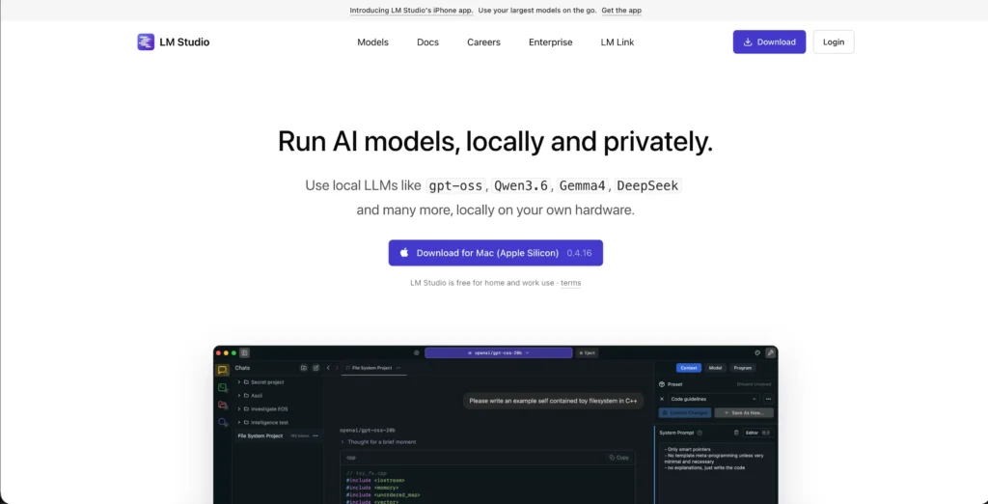Click into the System Prompt text area
This screenshot has height=504, width=988.
[715, 473]
